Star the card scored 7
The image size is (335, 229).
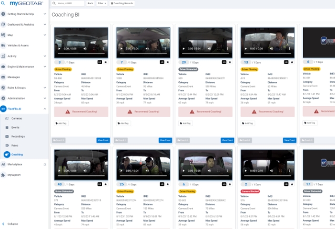click(x=168, y=63)
